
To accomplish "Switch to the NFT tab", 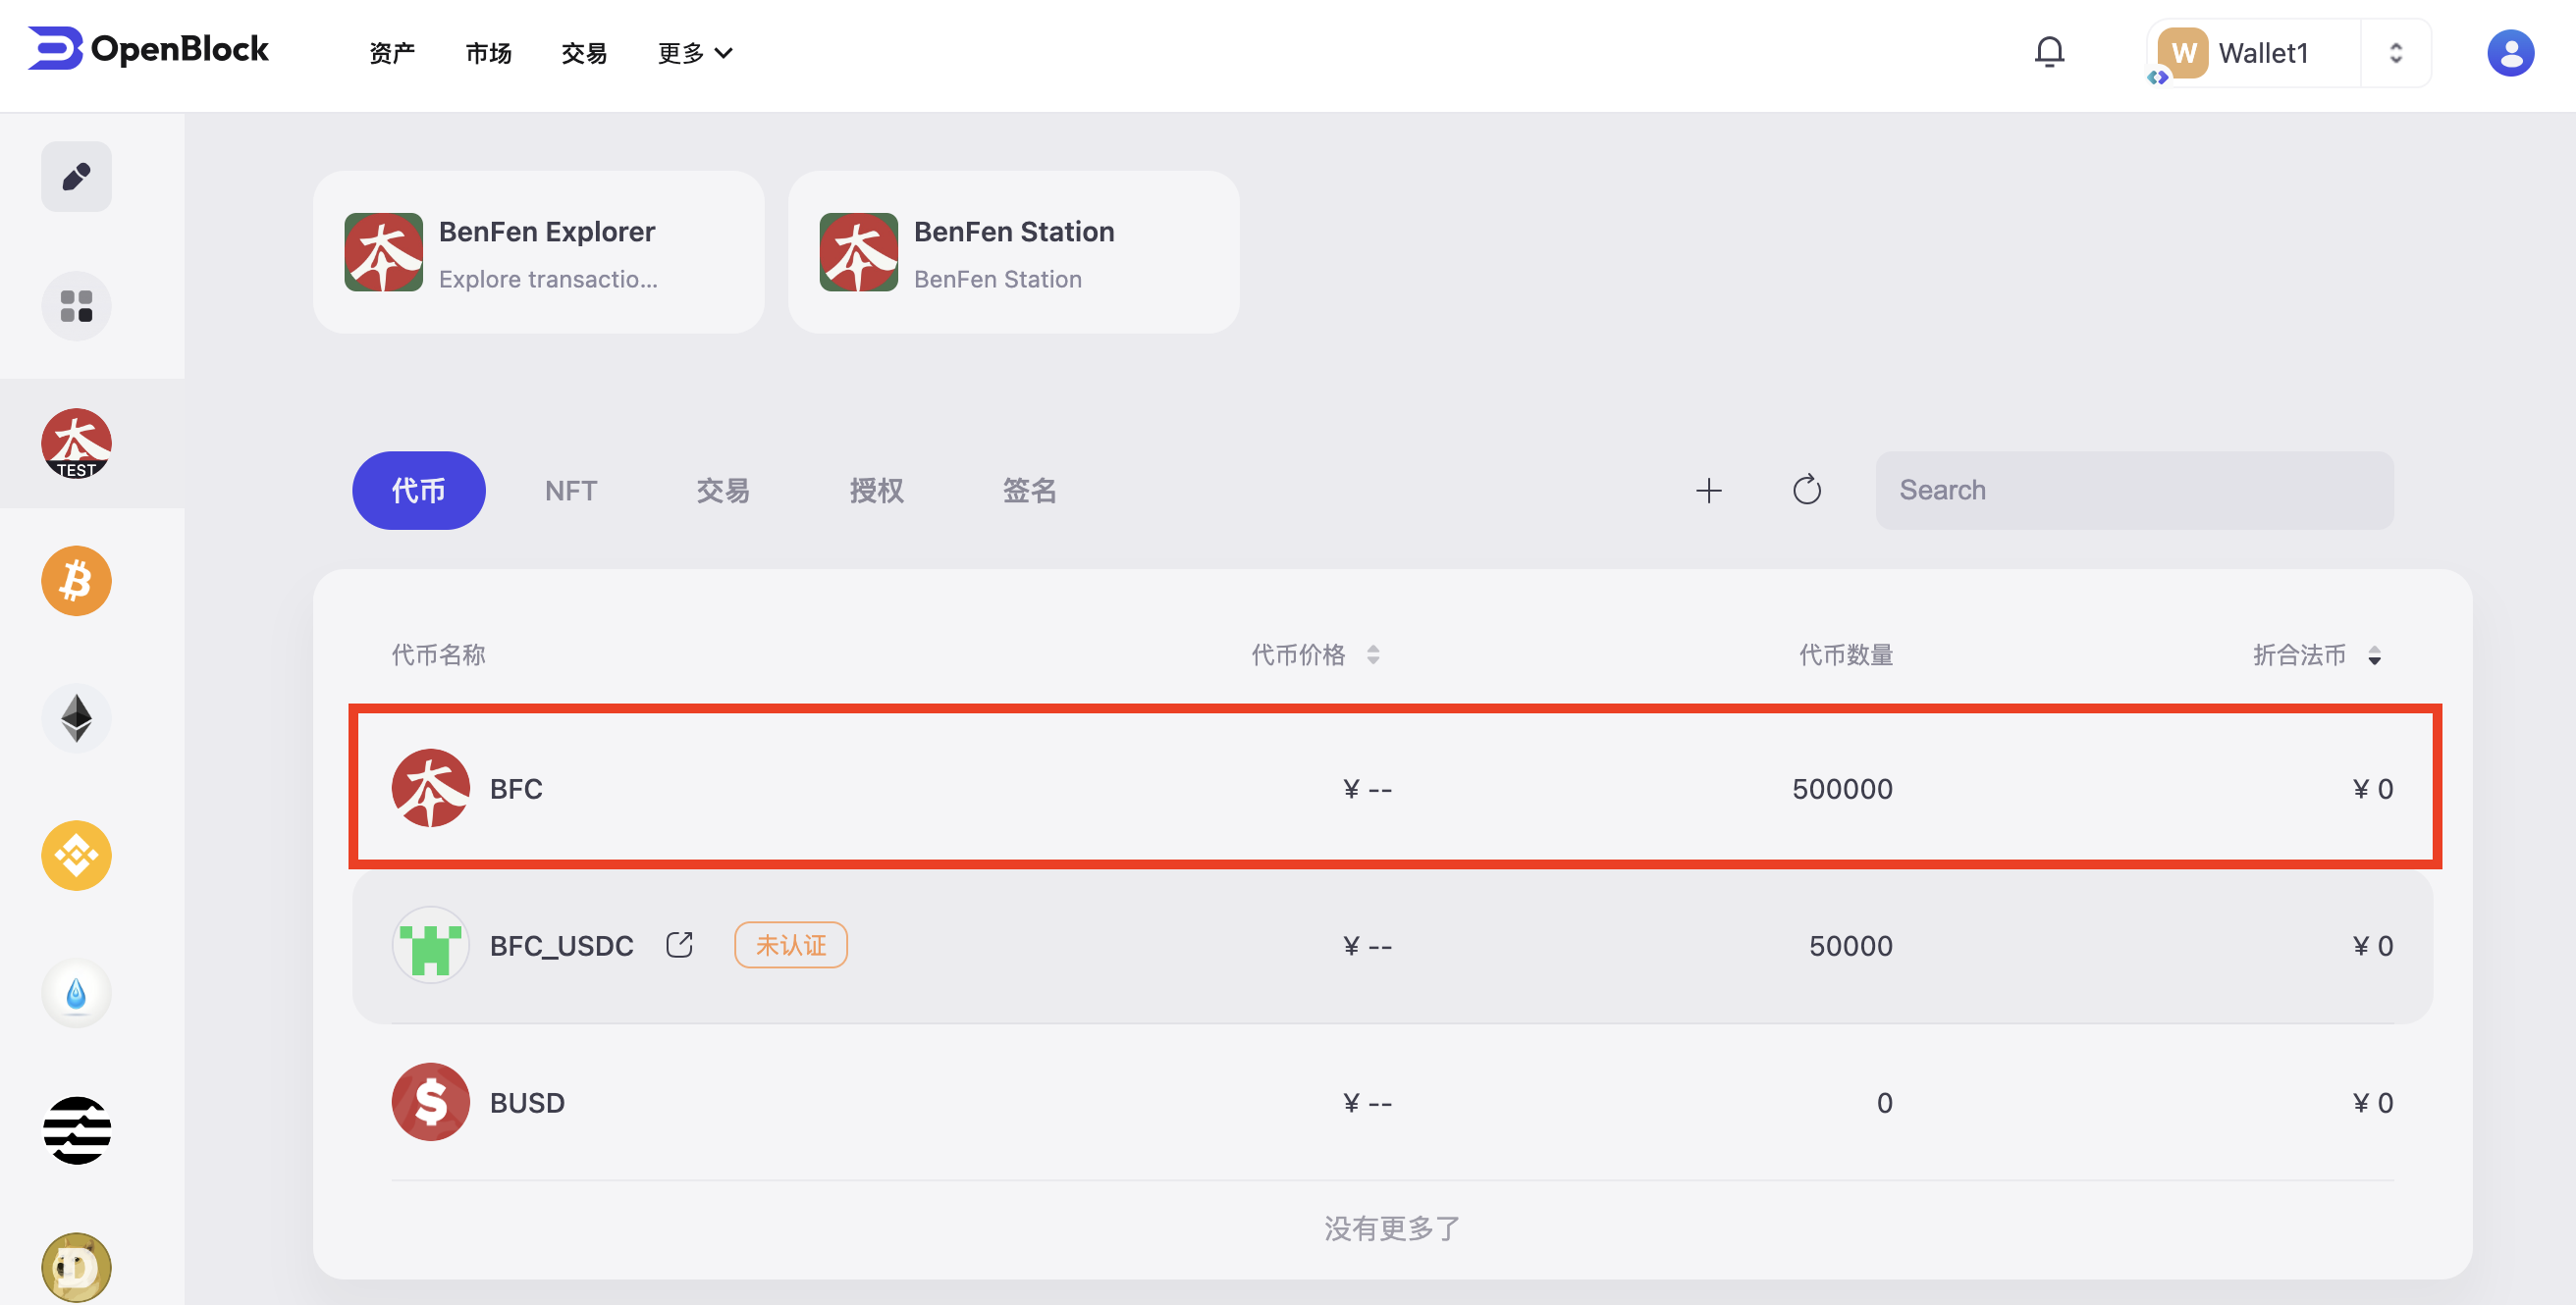I will coord(570,491).
